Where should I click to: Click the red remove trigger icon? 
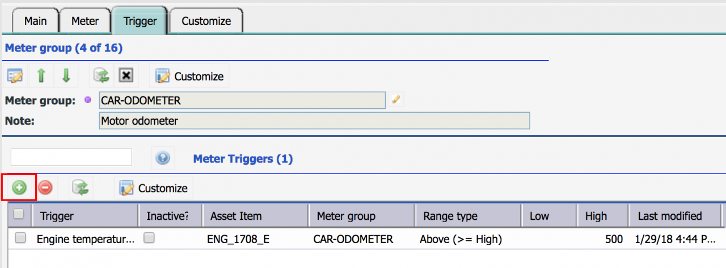45,188
